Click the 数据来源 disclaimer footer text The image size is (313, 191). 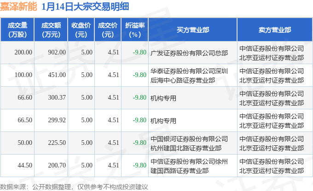click(x=74, y=187)
